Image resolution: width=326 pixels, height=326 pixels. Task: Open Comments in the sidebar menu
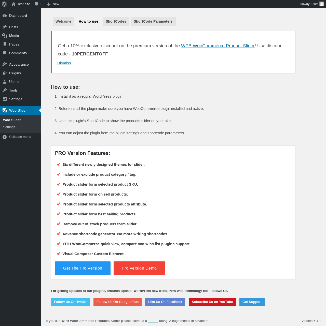[20, 53]
